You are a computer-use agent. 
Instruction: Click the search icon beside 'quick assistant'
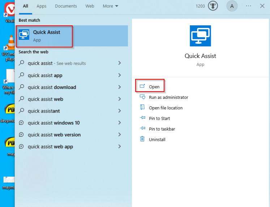pos(21,111)
